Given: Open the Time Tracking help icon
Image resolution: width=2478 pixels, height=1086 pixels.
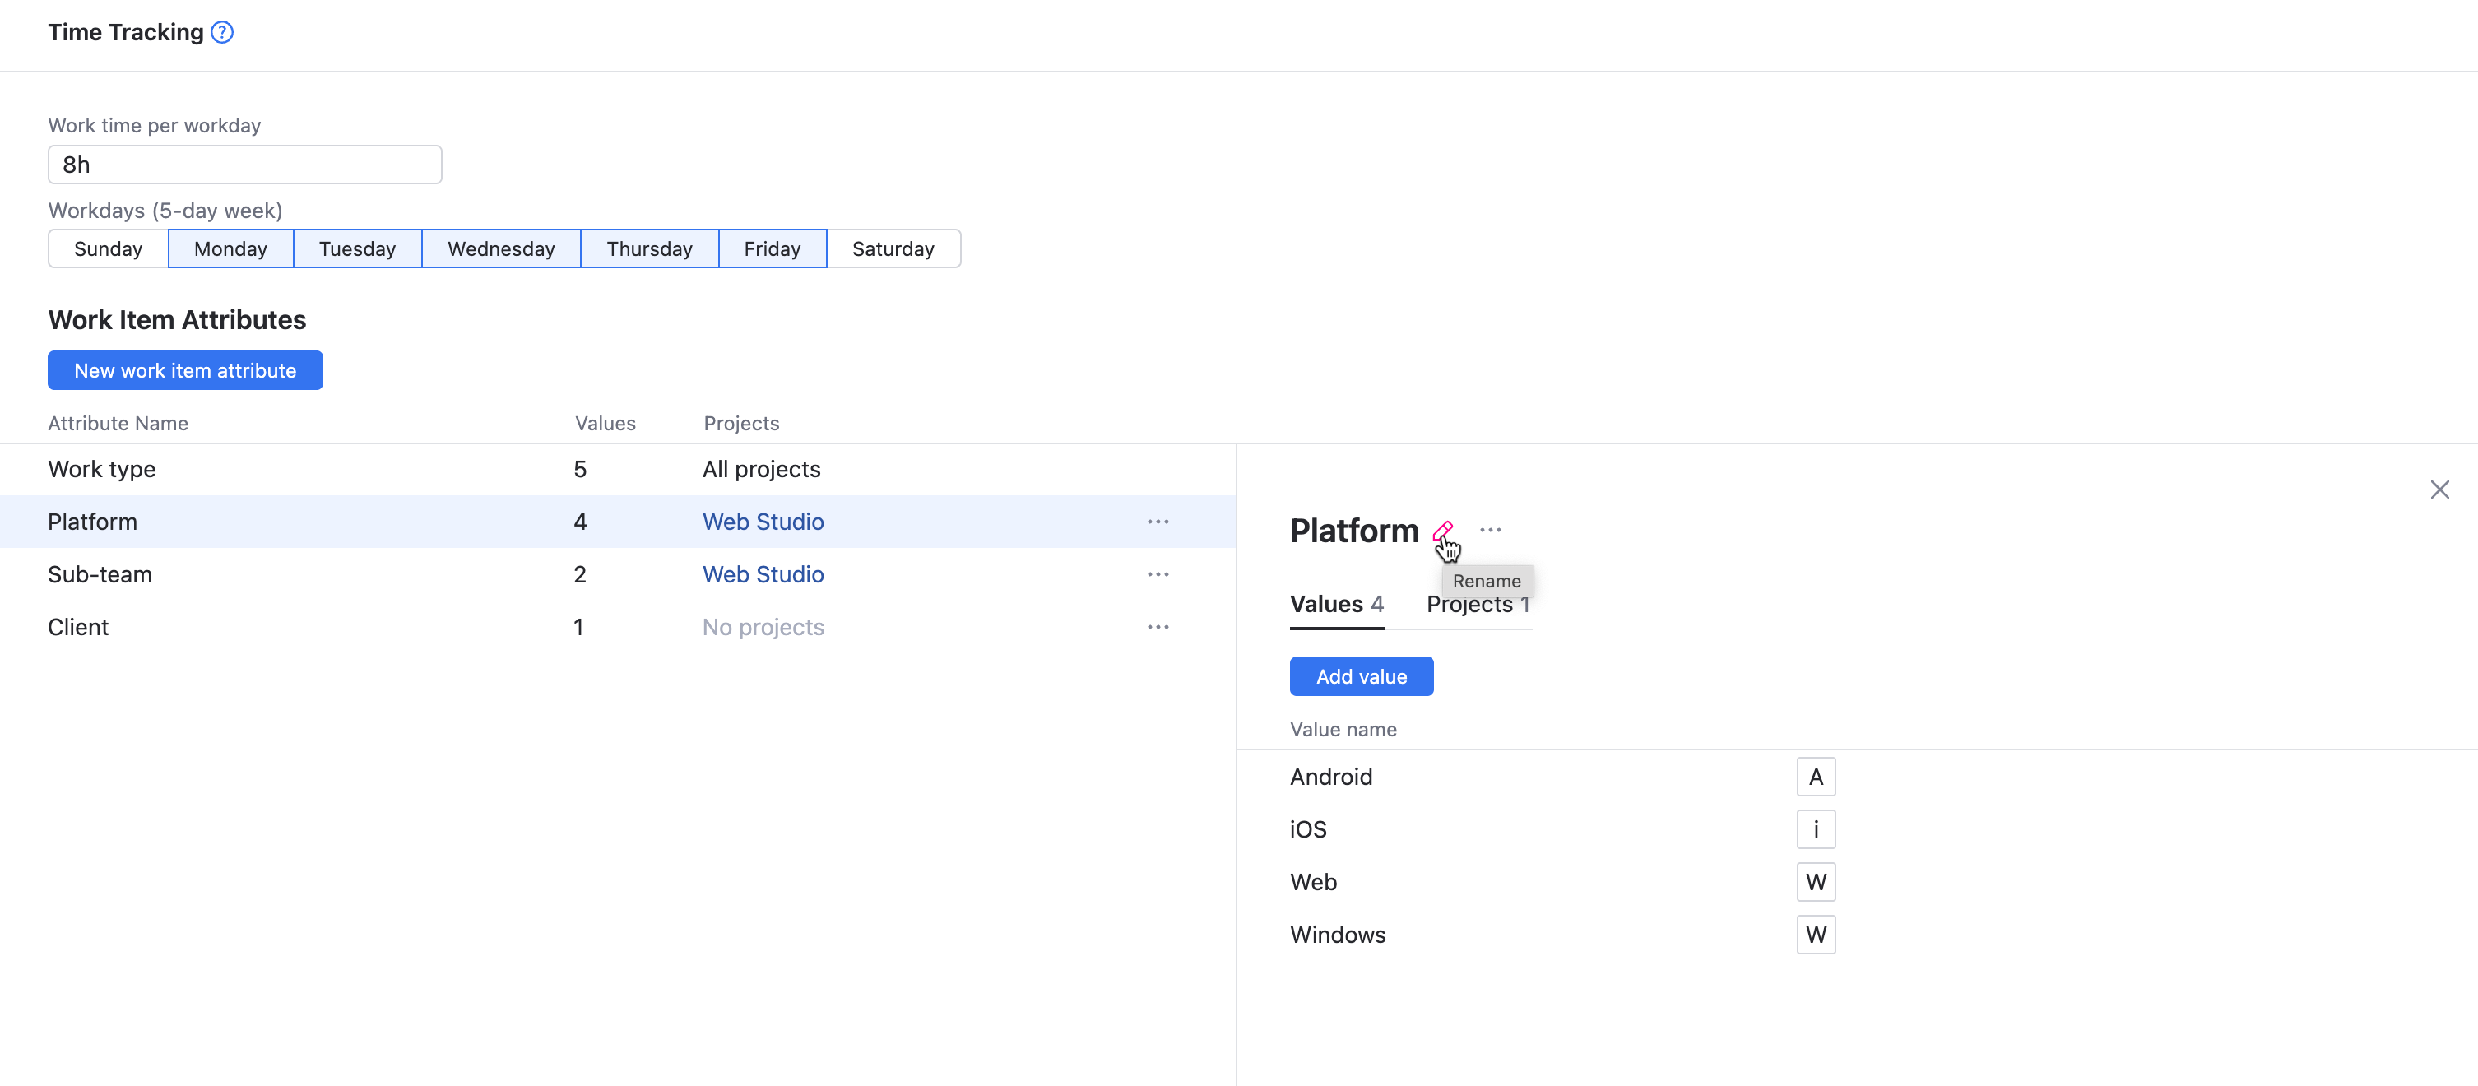Looking at the screenshot, I should tap(220, 32).
